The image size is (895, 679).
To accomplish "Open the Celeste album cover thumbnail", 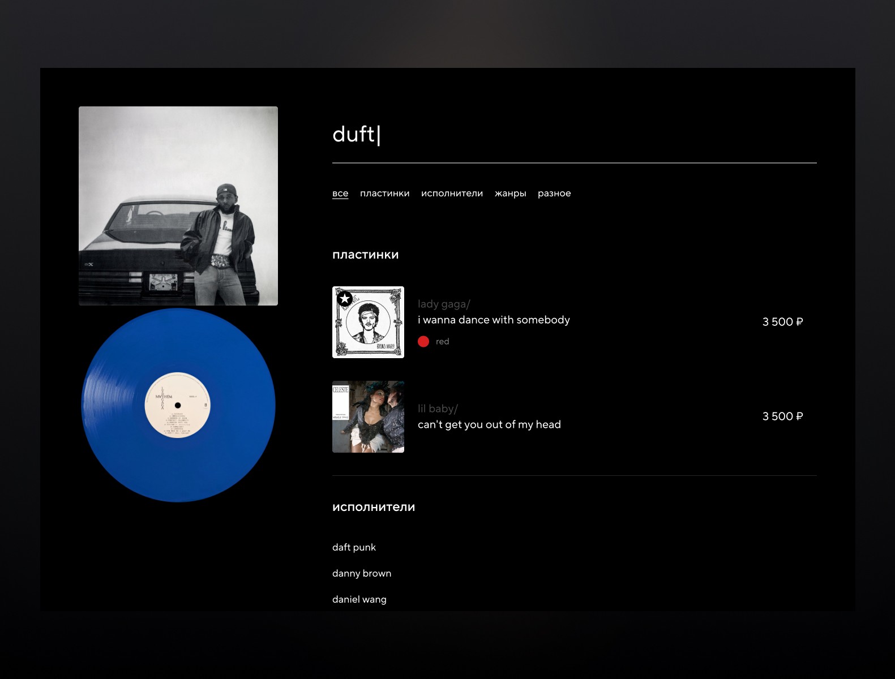I will click(x=368, y=416).
